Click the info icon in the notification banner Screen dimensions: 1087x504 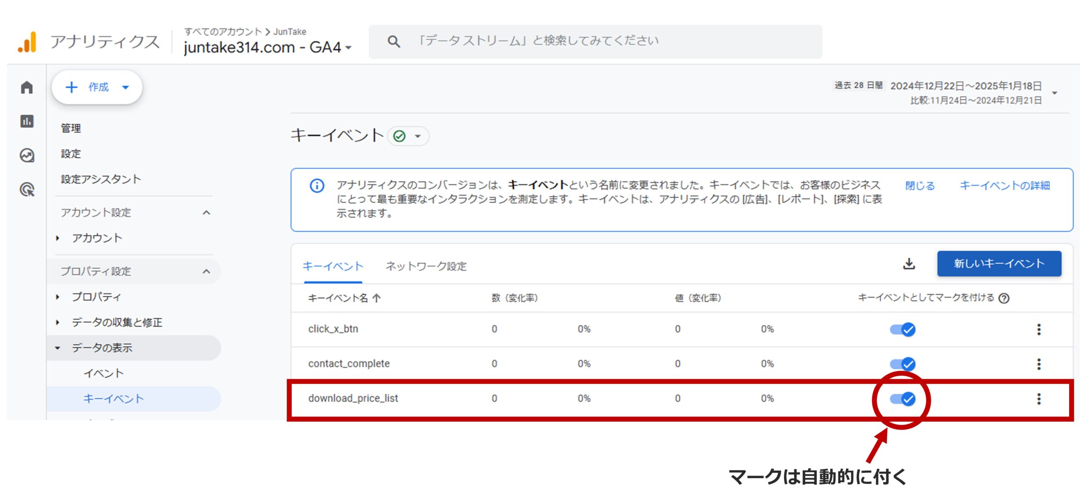click(x=316, y=186)
